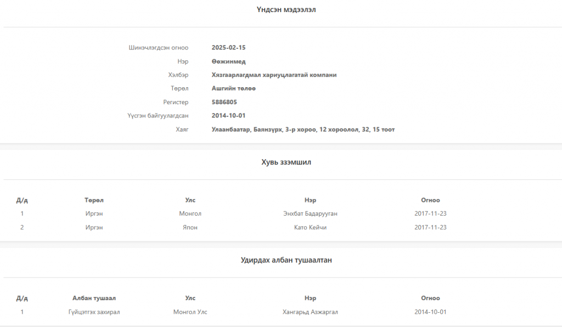
Task: Click the Төрөл column header in shareholders table
Action: click(94, 200)
